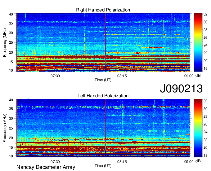Click the 08:15 tick label on the bottom plot
211x171 pixels.
122,162
